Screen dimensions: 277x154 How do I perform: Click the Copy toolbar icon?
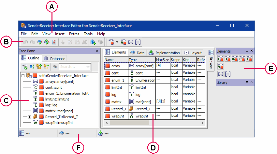coord(70,42)
